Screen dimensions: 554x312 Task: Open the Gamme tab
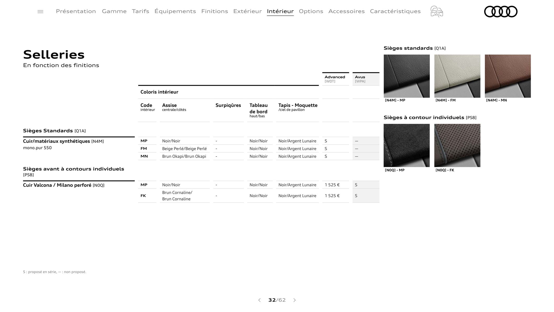click(x=114, y=11)
